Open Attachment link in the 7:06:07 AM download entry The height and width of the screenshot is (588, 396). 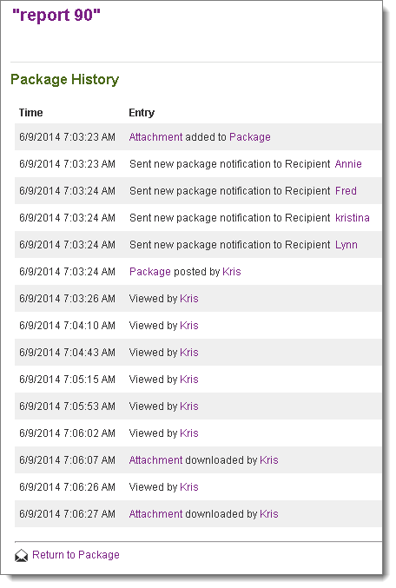155,460
